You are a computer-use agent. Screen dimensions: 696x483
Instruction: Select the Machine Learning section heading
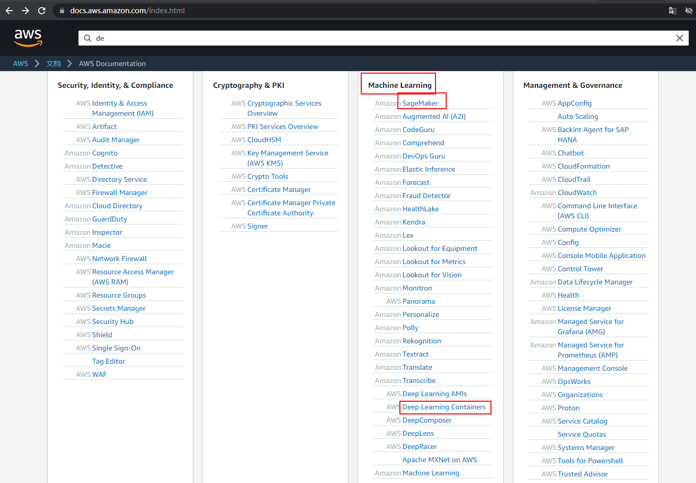[x=400, y=85]
